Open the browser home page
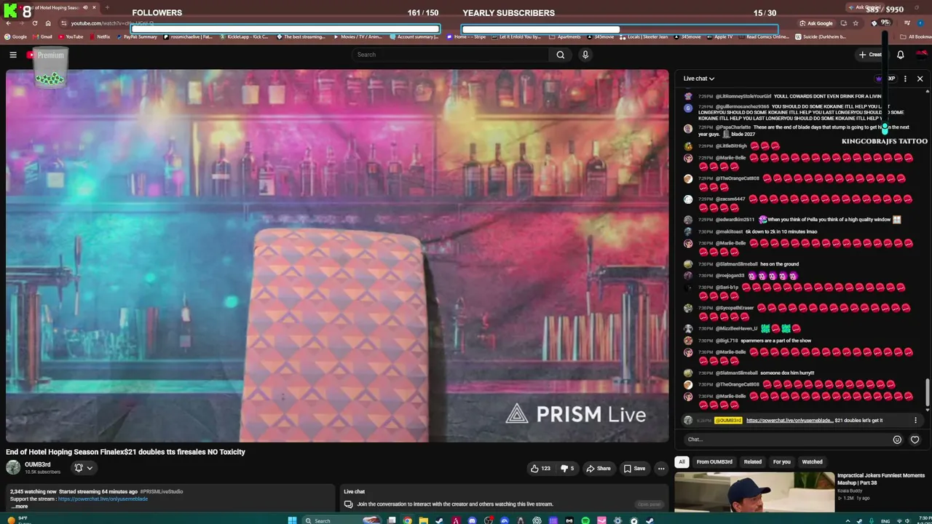Viewport: 932px width, 524px height. point(48,23)
